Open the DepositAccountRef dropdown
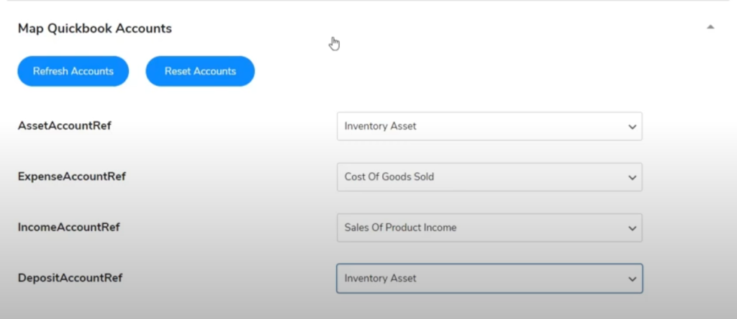The image size is (737, 319). coord(489,279)
